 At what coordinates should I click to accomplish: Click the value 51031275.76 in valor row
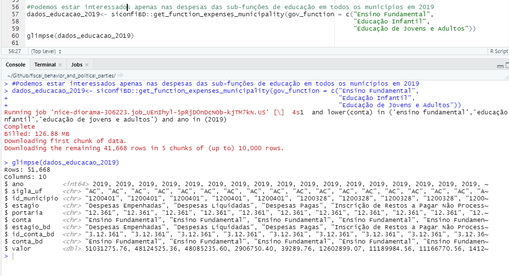107,248
